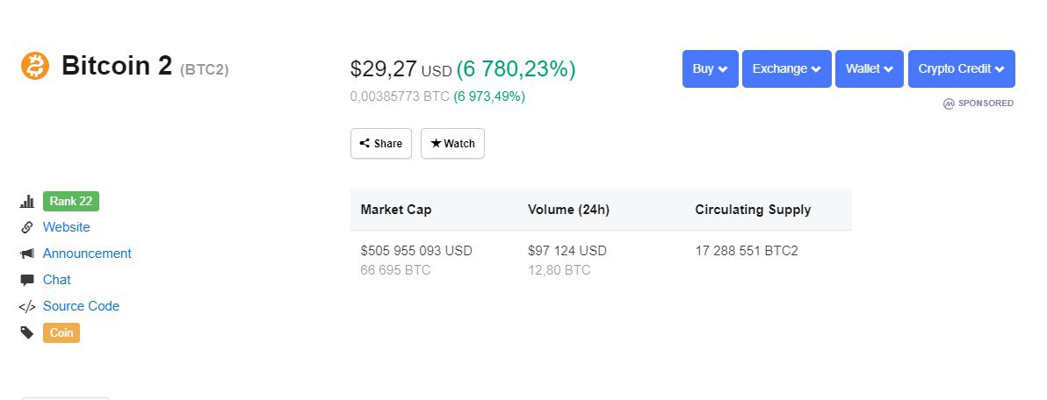Click the speech bubble icon beside Chat

pos(26,280)
